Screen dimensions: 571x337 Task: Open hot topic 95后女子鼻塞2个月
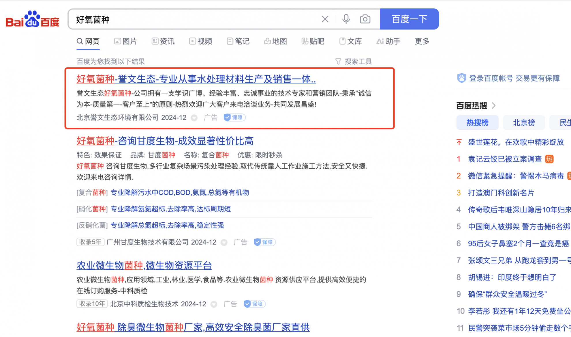(x=519, y=243)
